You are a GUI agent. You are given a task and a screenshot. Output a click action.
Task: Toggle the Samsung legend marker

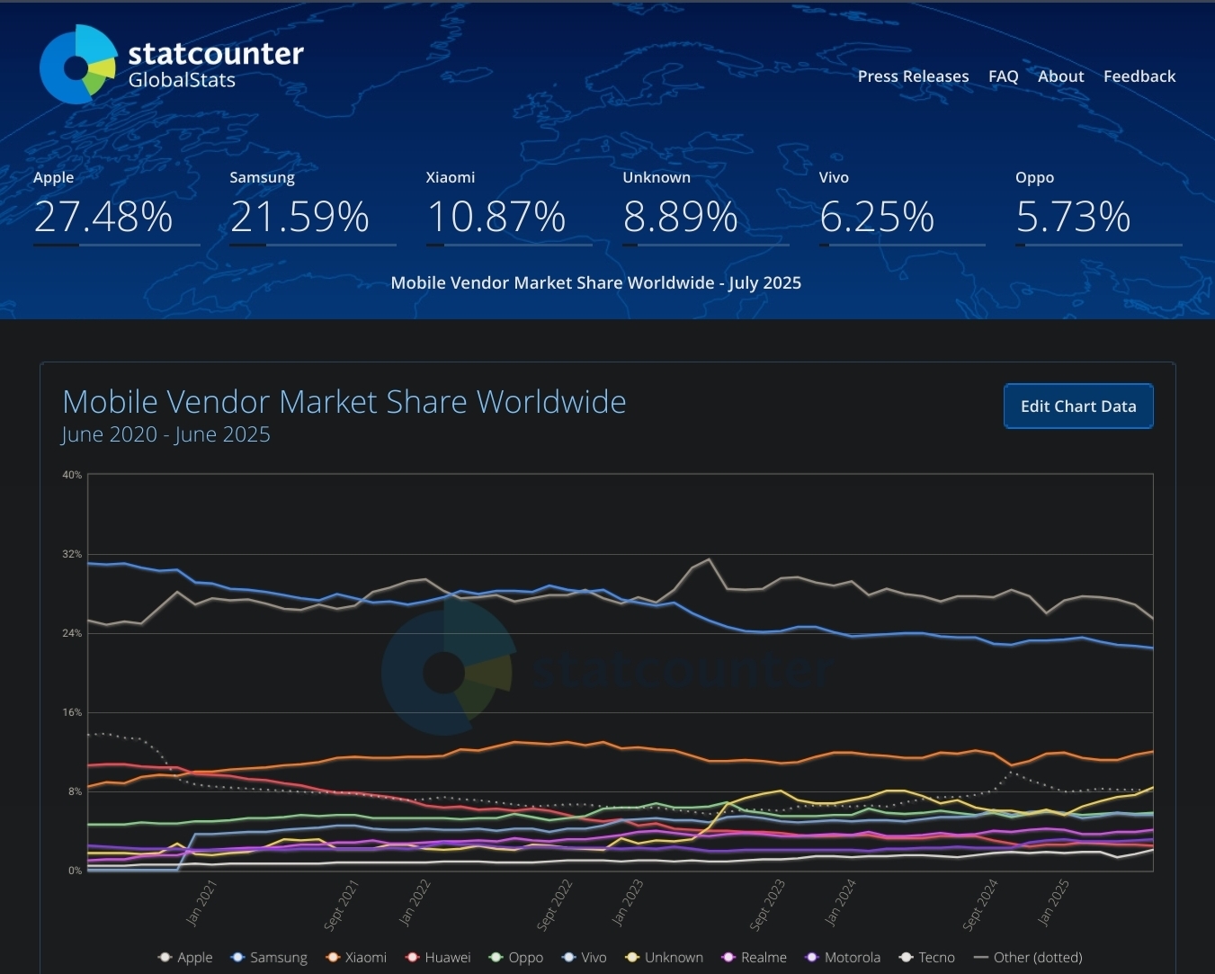tap(238, 958)
